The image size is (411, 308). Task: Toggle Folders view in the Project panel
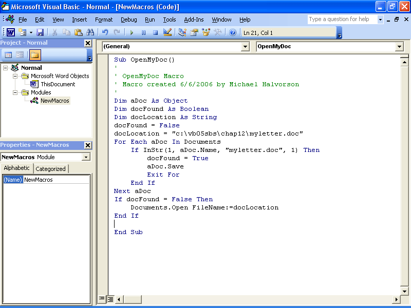[34, 55]
